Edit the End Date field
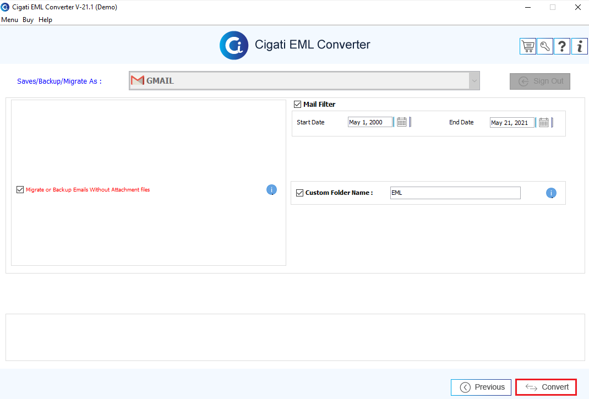The image size is (589, 399). [512, 123]
